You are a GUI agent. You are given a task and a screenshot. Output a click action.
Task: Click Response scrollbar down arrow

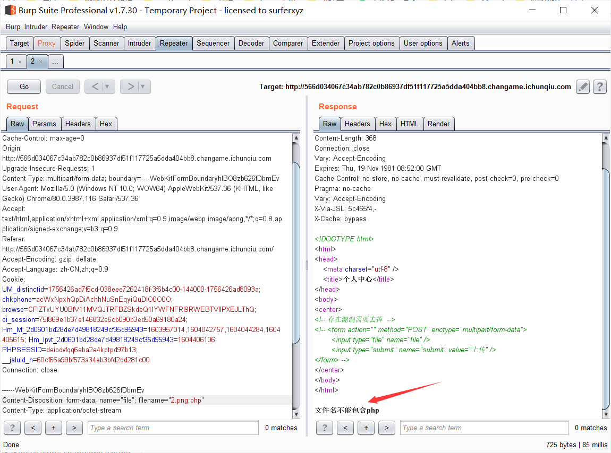606,414
